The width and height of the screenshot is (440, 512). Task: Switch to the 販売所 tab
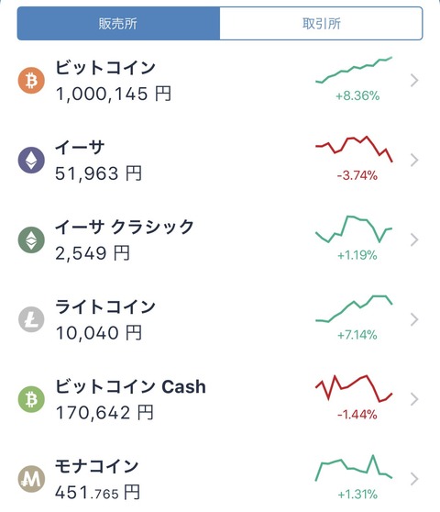tap(118, 24)
